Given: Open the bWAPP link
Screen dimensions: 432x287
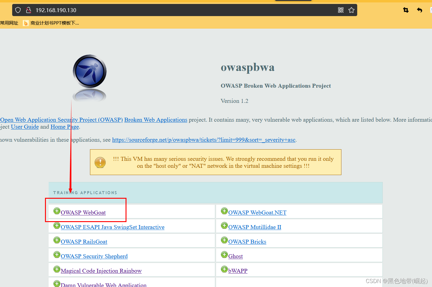Looking at the screenshot, I should point(238,271).
